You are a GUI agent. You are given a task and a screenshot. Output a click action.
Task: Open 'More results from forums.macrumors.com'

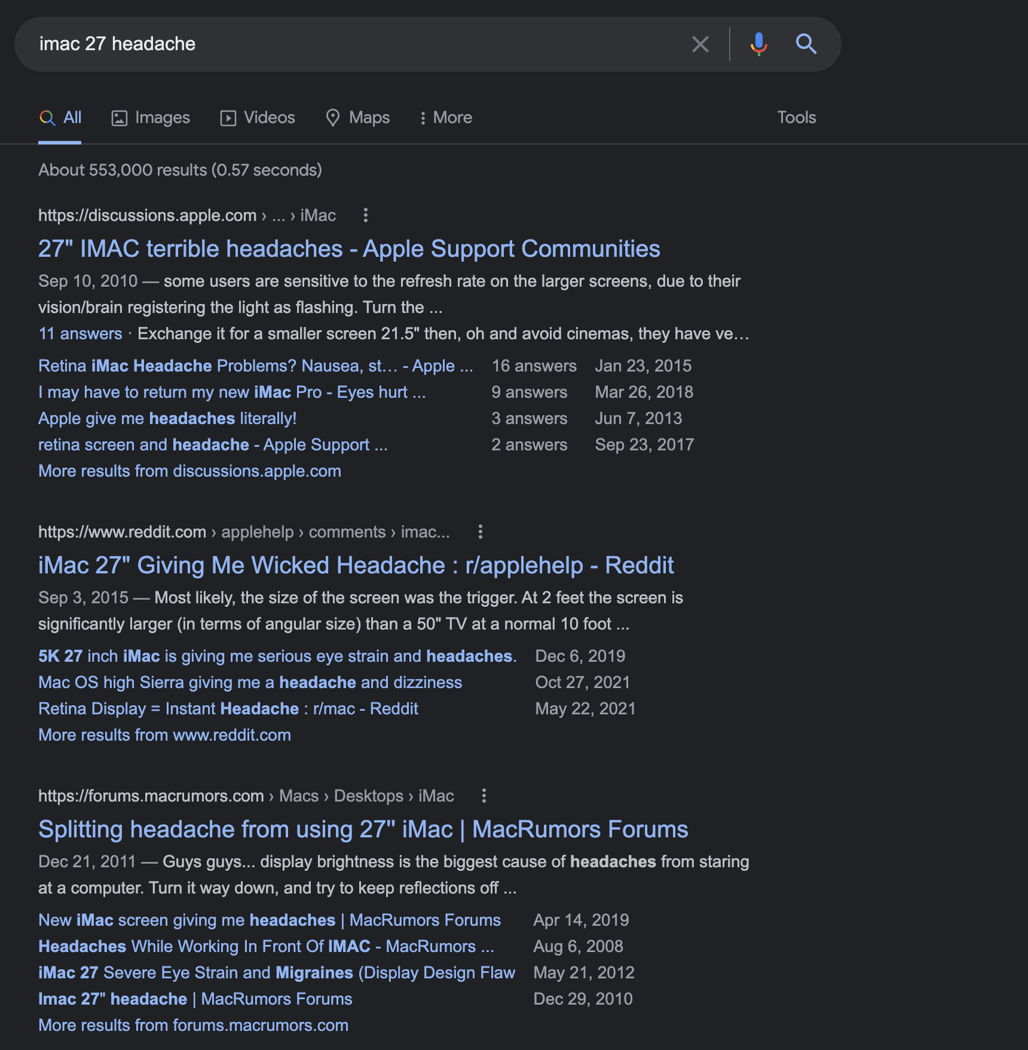(x=193, y=1026)
